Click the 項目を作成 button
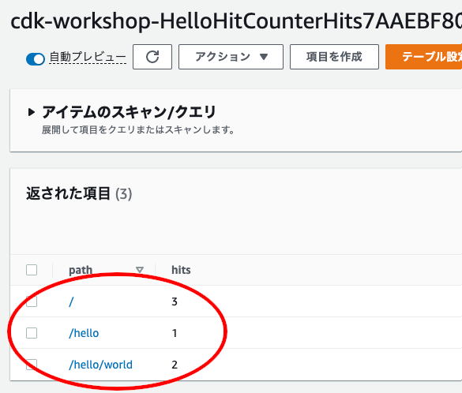Screen dimensions: 462x393 tap(334, 57)
